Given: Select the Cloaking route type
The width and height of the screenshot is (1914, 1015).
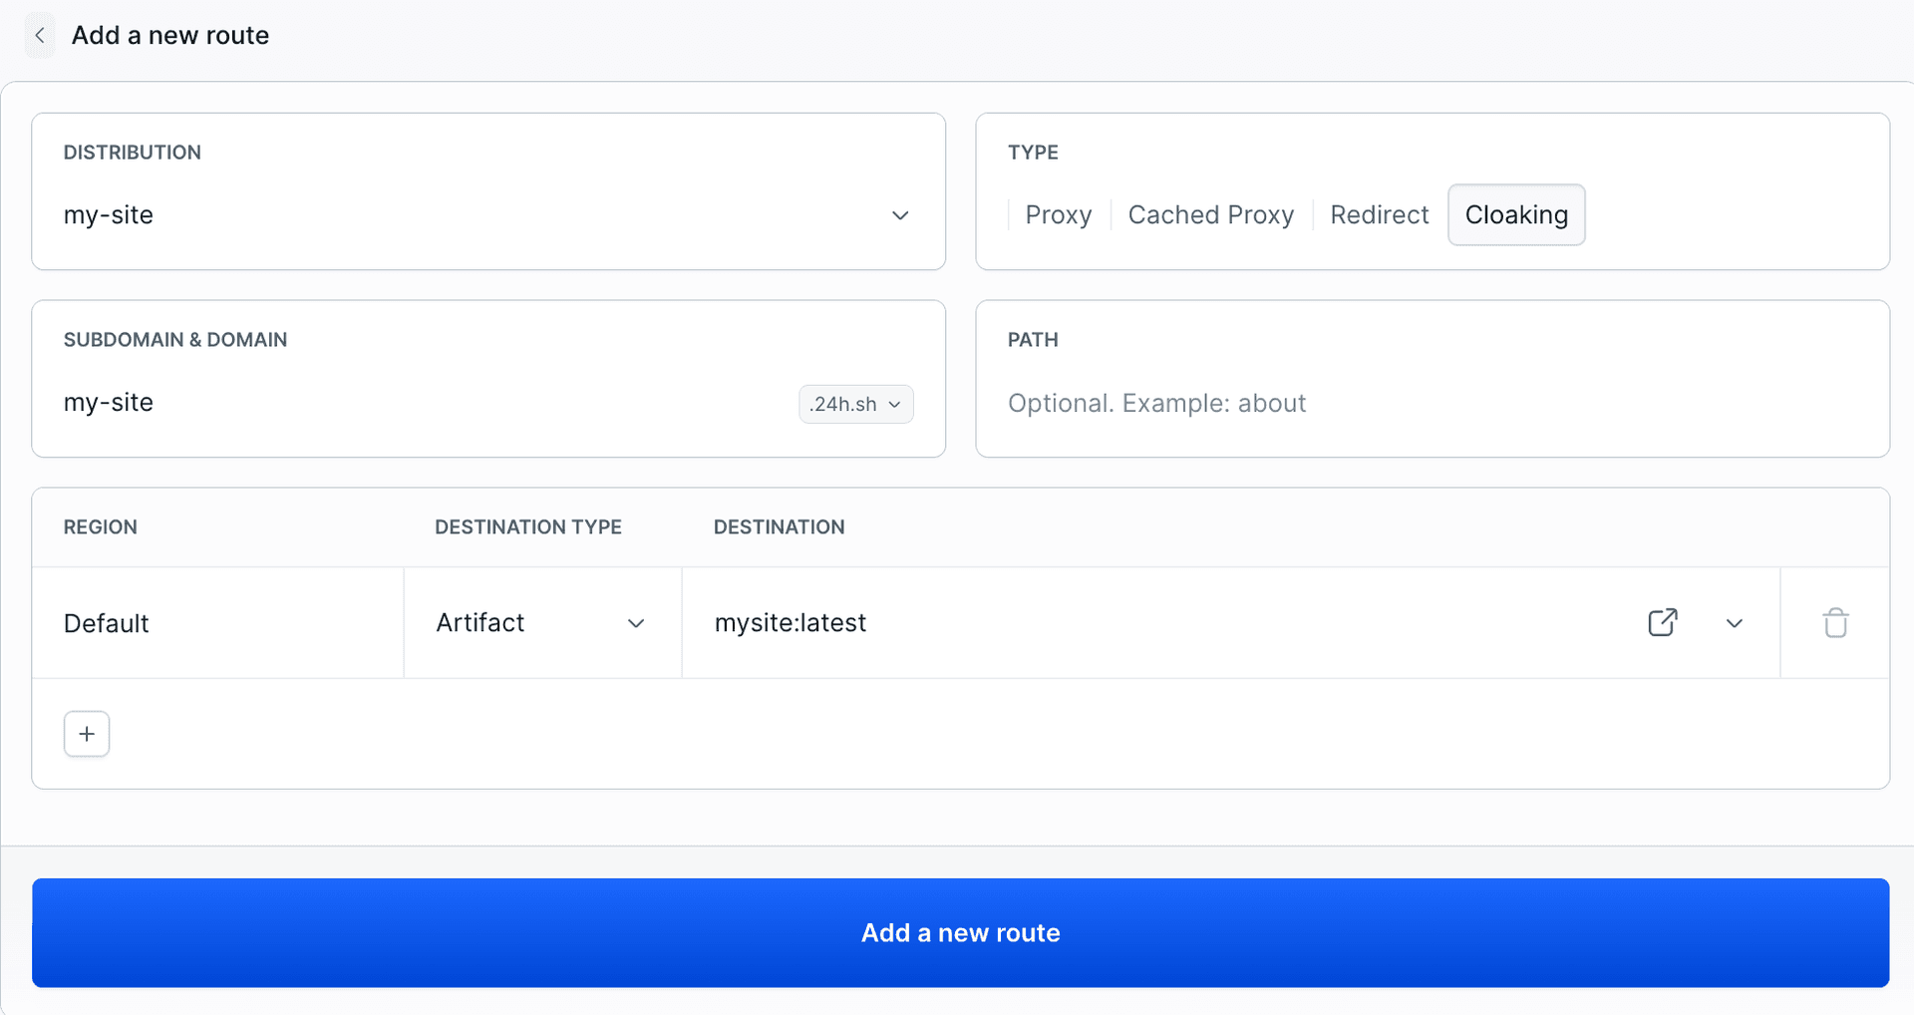Looking at the screenshot, I should (x=1516, y=215).
